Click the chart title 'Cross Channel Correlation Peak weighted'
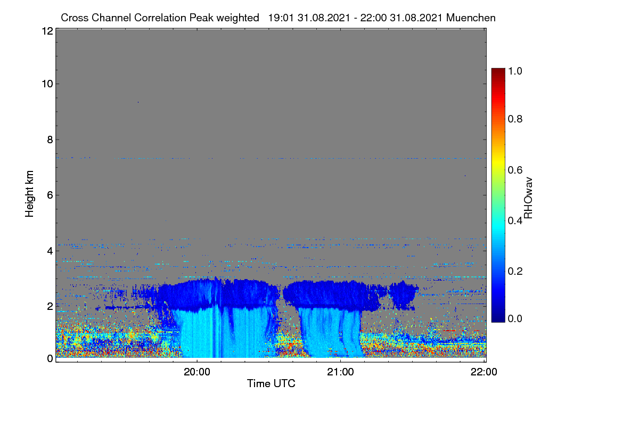Screen dimensions: 639x426 [x=160, y=18]
